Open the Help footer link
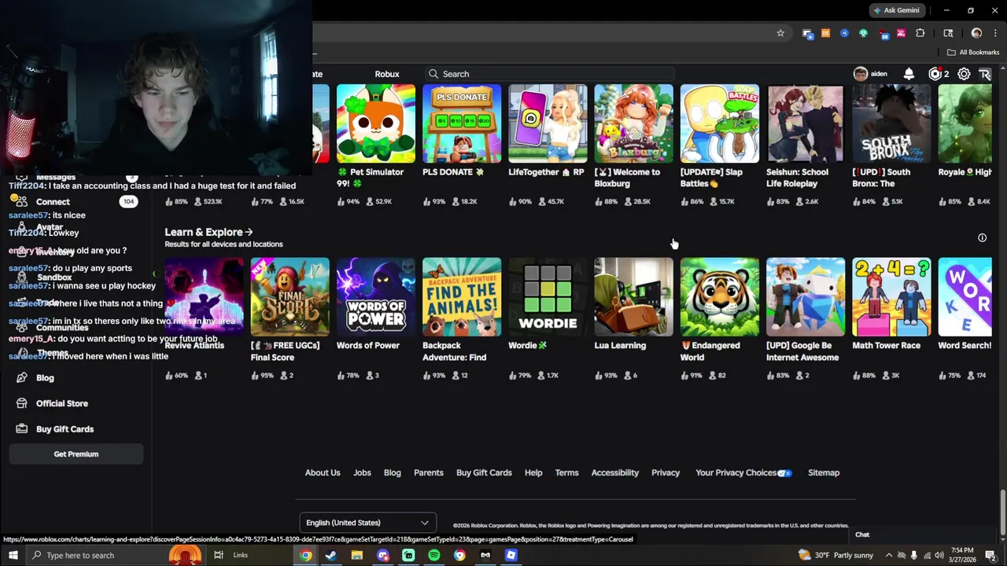Viewport: 1007px width, 566px height. [533, 473]
